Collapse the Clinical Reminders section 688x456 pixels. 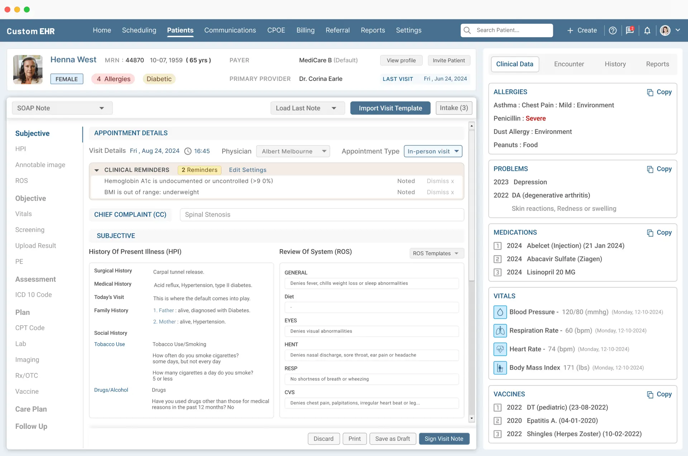pos(96,170)
